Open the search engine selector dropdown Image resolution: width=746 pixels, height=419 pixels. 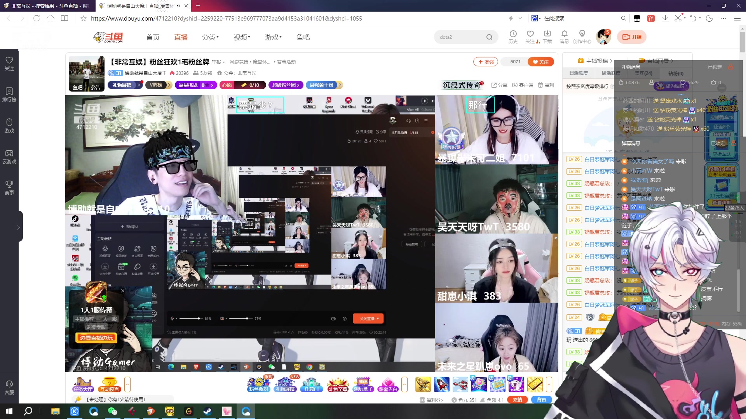(536, 18)
